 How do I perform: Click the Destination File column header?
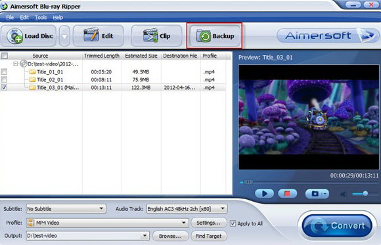(180, 56)
